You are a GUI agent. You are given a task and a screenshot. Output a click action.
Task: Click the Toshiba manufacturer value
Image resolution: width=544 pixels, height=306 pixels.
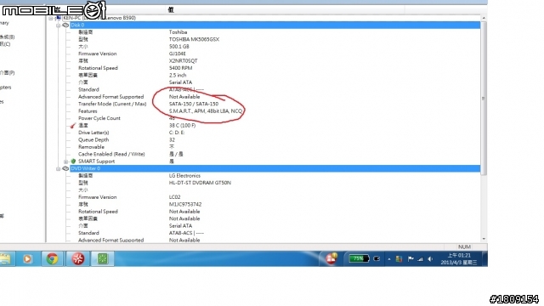click(178, 32)
